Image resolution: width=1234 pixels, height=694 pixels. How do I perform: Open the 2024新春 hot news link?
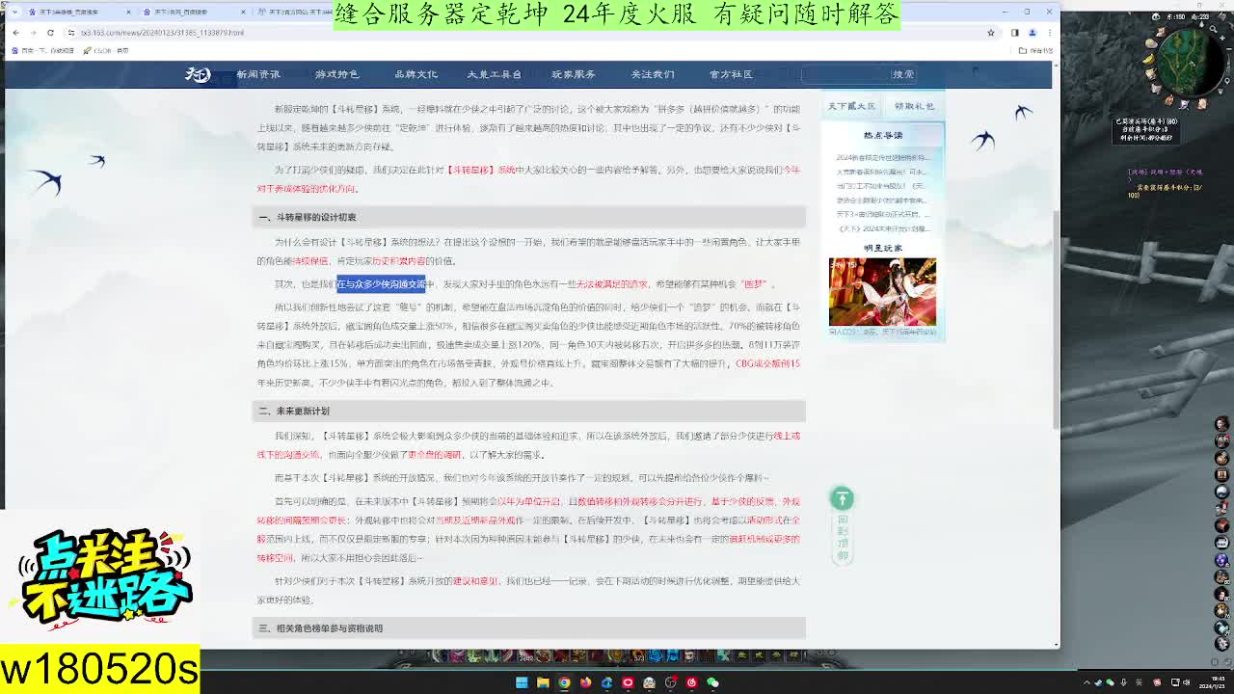pyautogui.click(x=881, y=157)
